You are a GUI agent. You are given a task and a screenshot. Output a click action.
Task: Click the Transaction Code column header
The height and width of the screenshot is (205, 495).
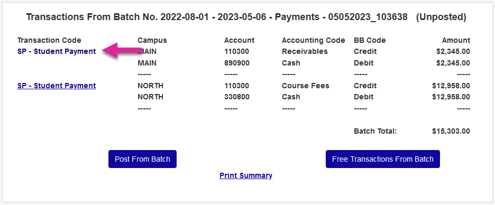pos(49,40)
